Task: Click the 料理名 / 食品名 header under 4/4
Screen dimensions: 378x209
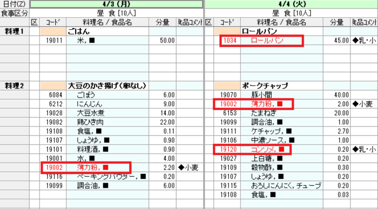Action: point(281,23)
